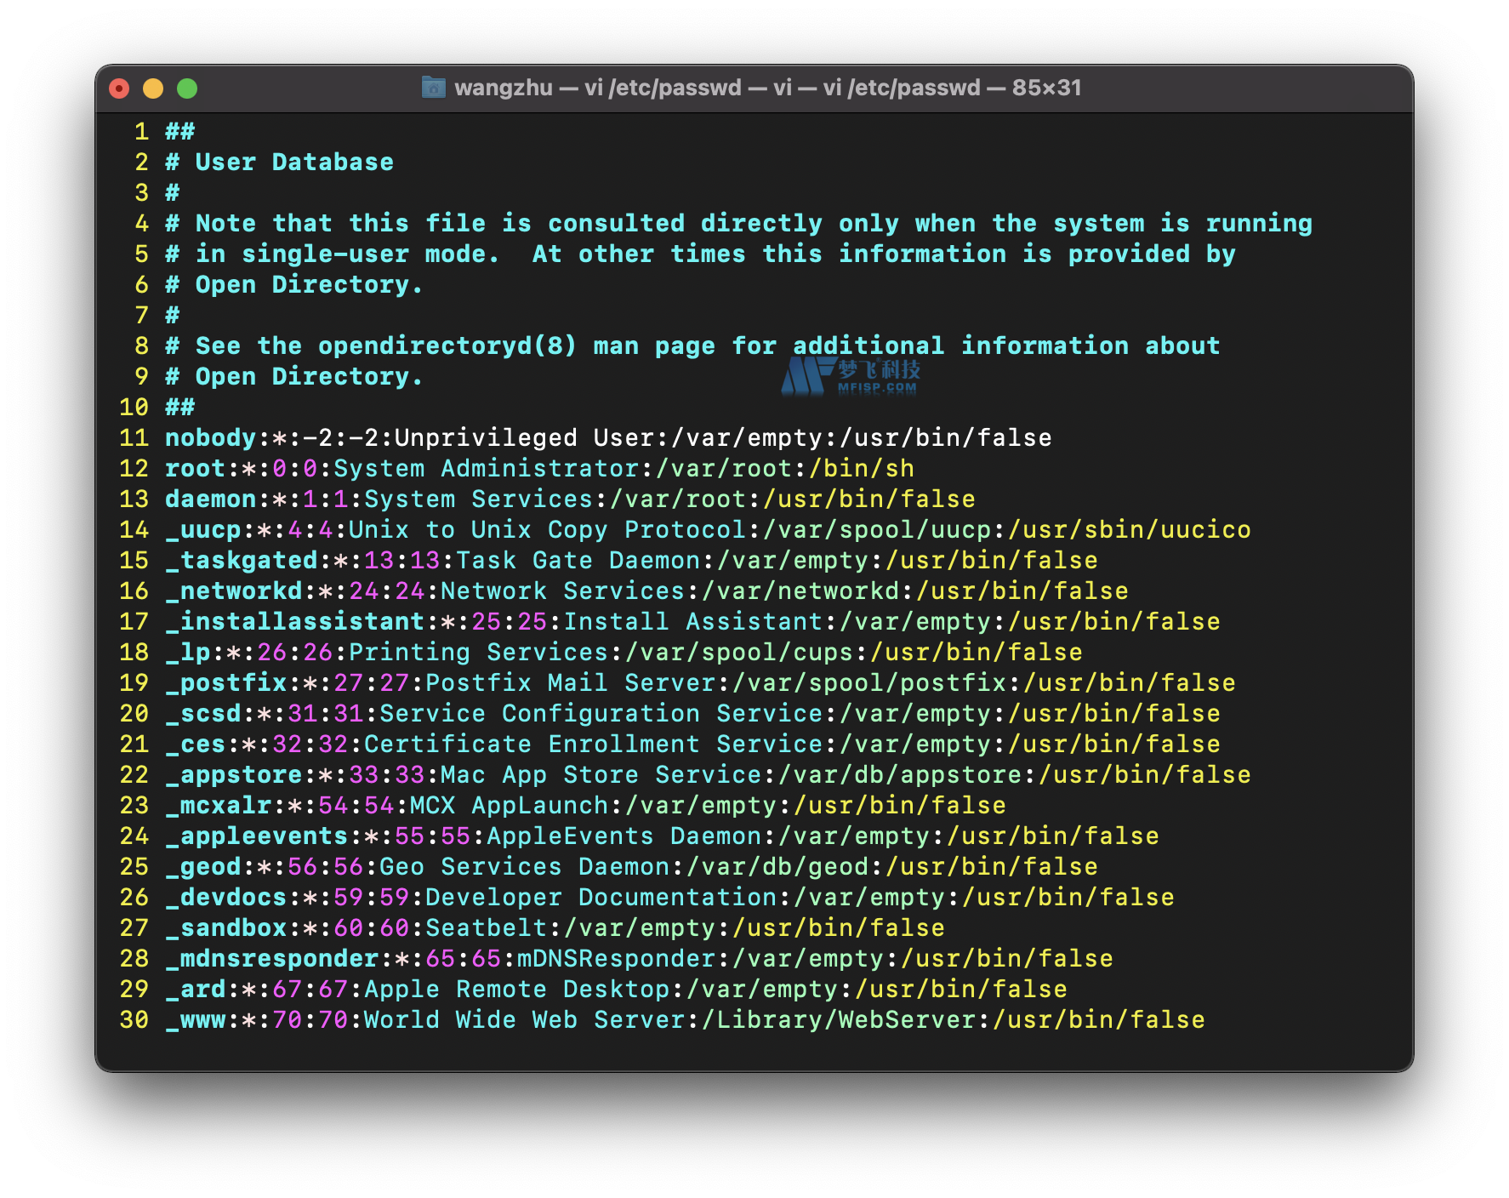The height and width of the screenshot is (1198, 1509).
Task: Click '/bin/sh' shell path on root line
Action: 862,469
